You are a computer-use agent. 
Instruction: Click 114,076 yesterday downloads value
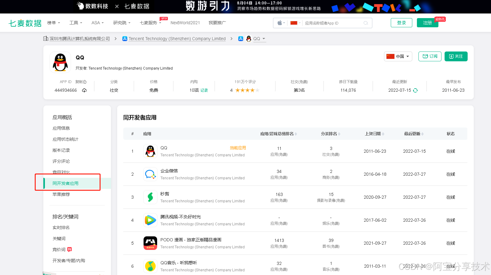tap(348, 90)
